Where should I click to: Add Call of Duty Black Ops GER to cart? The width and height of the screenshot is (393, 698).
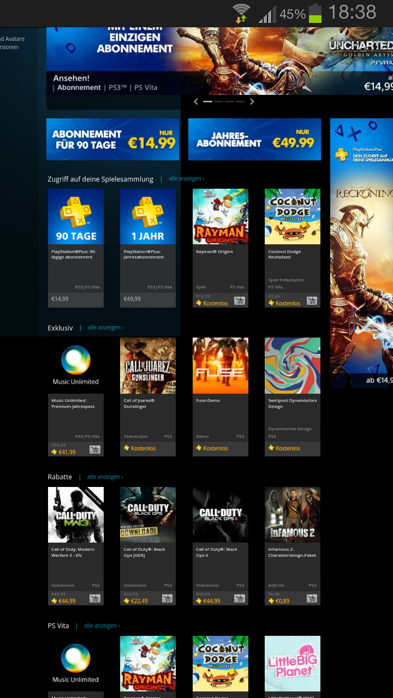pyautogui.click(x=167, y=598)
